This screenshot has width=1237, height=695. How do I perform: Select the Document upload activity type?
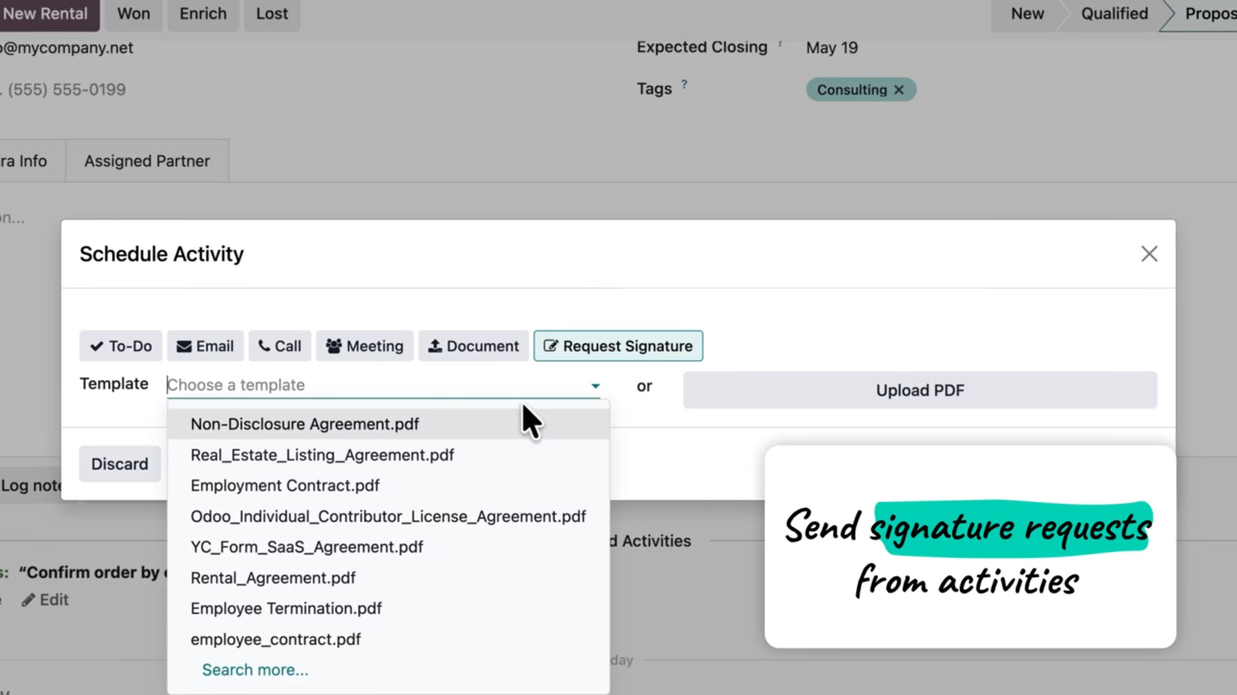pyautogui.click(x=474, y=346)
